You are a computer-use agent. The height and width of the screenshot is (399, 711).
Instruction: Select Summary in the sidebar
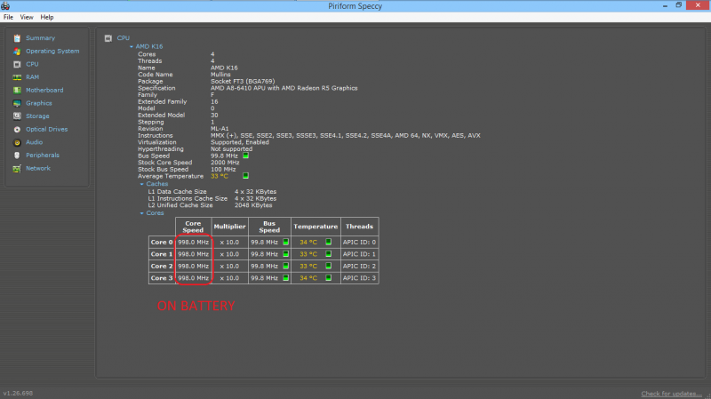coord(40,38)
